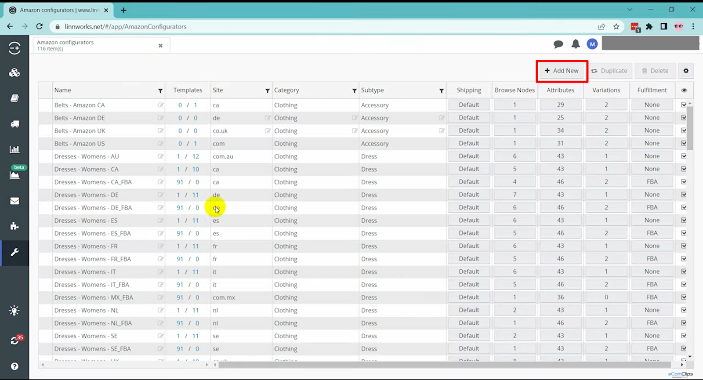The image size is (703, 380).
Task: Toggle the checkbox for Dresses - Womens - AU
Action: point(684,156)
